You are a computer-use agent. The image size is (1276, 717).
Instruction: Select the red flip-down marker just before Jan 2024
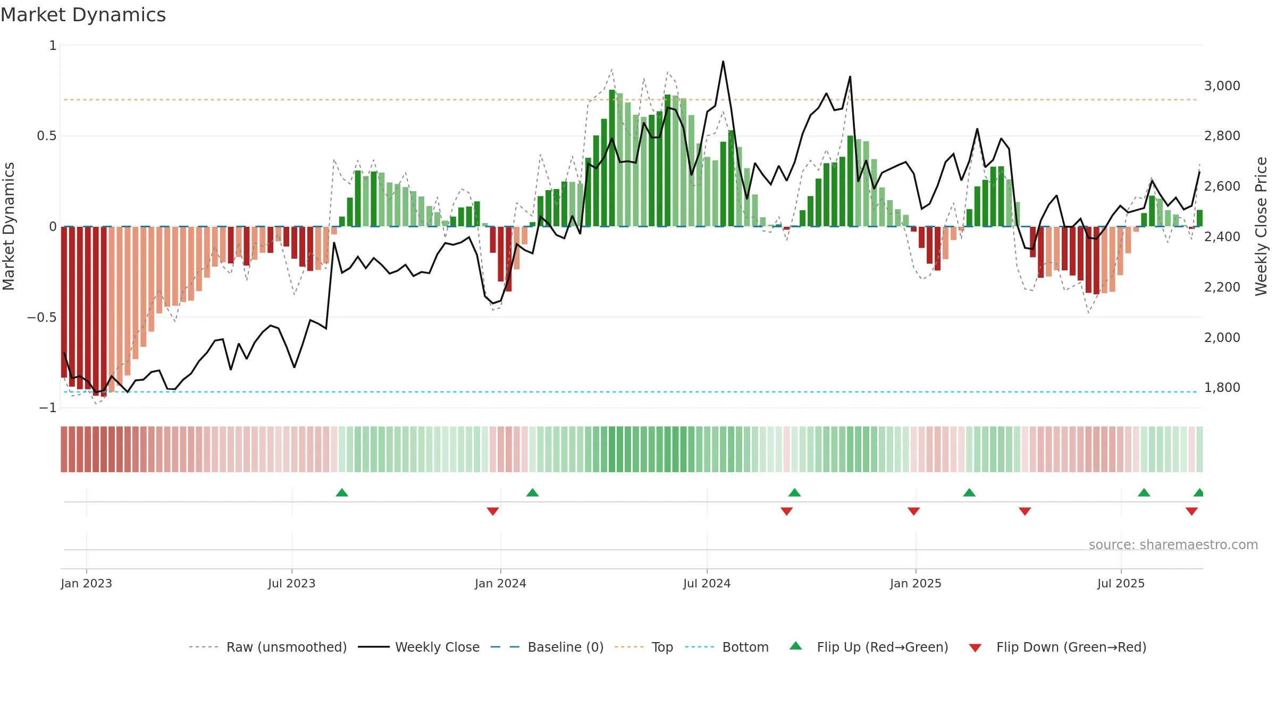pos(493,511)
